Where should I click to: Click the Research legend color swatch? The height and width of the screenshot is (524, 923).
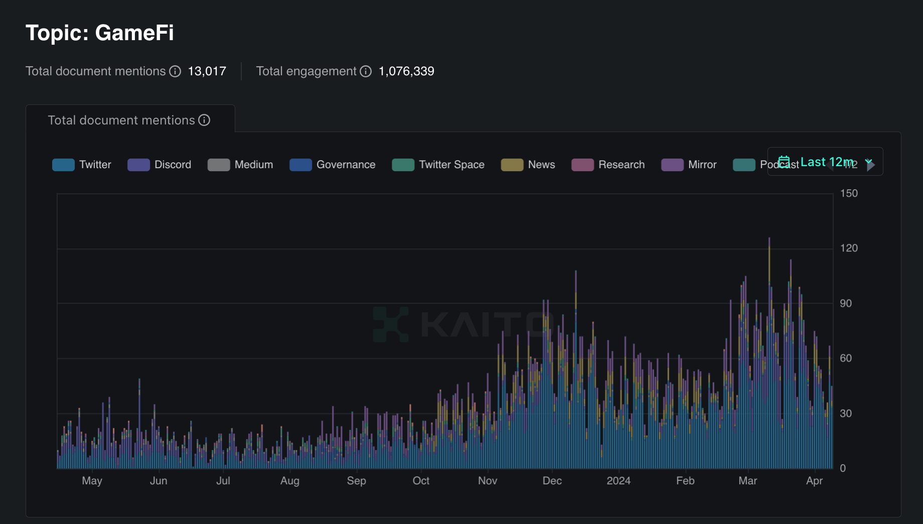click(x=582, y=165)
